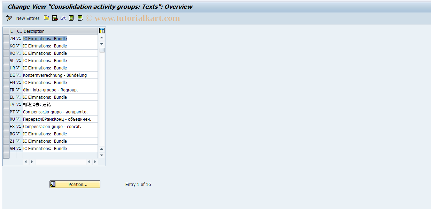Click the bottom-area scroll up arrow of table

pyautogui.click(x=102, y=149)
